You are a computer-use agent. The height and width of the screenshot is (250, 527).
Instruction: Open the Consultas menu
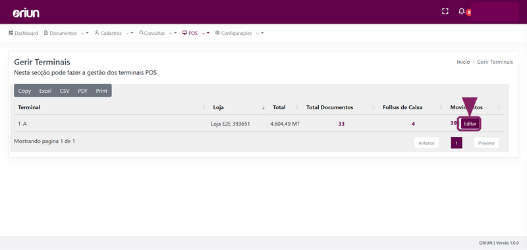(157, 33)
